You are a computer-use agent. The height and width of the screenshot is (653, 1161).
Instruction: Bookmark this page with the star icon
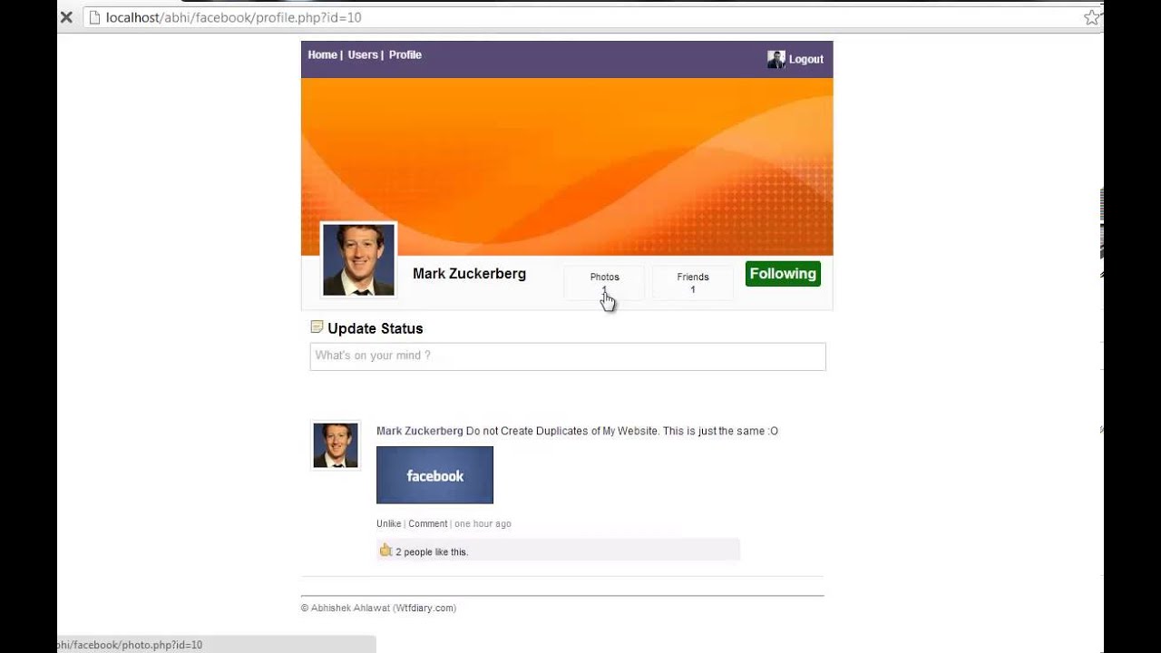coord(1091,17)
